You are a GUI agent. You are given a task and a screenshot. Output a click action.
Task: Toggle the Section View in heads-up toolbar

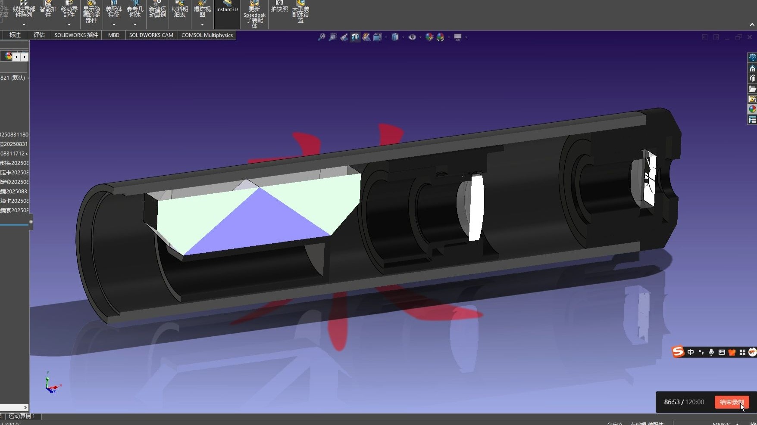(x=355, y=37)
